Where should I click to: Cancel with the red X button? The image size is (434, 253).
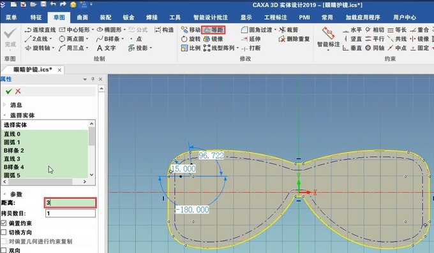[18, 91]
